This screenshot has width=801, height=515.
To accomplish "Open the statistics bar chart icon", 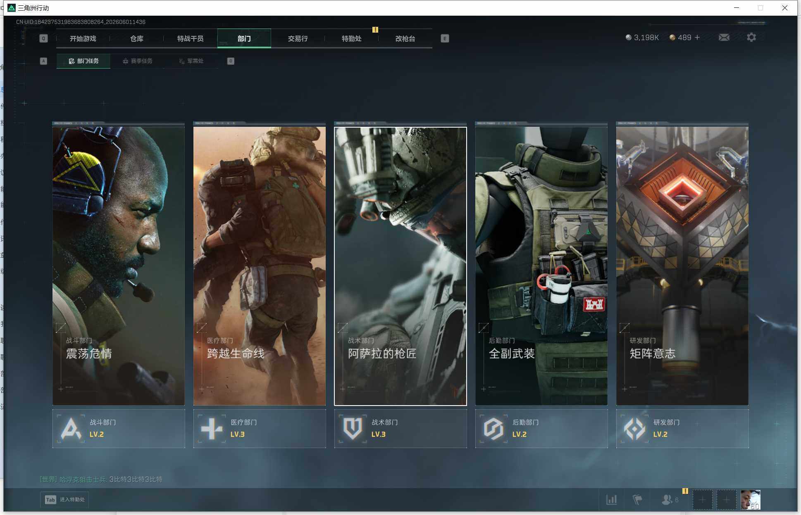I will pyautogui.click(x=612, y=500).
